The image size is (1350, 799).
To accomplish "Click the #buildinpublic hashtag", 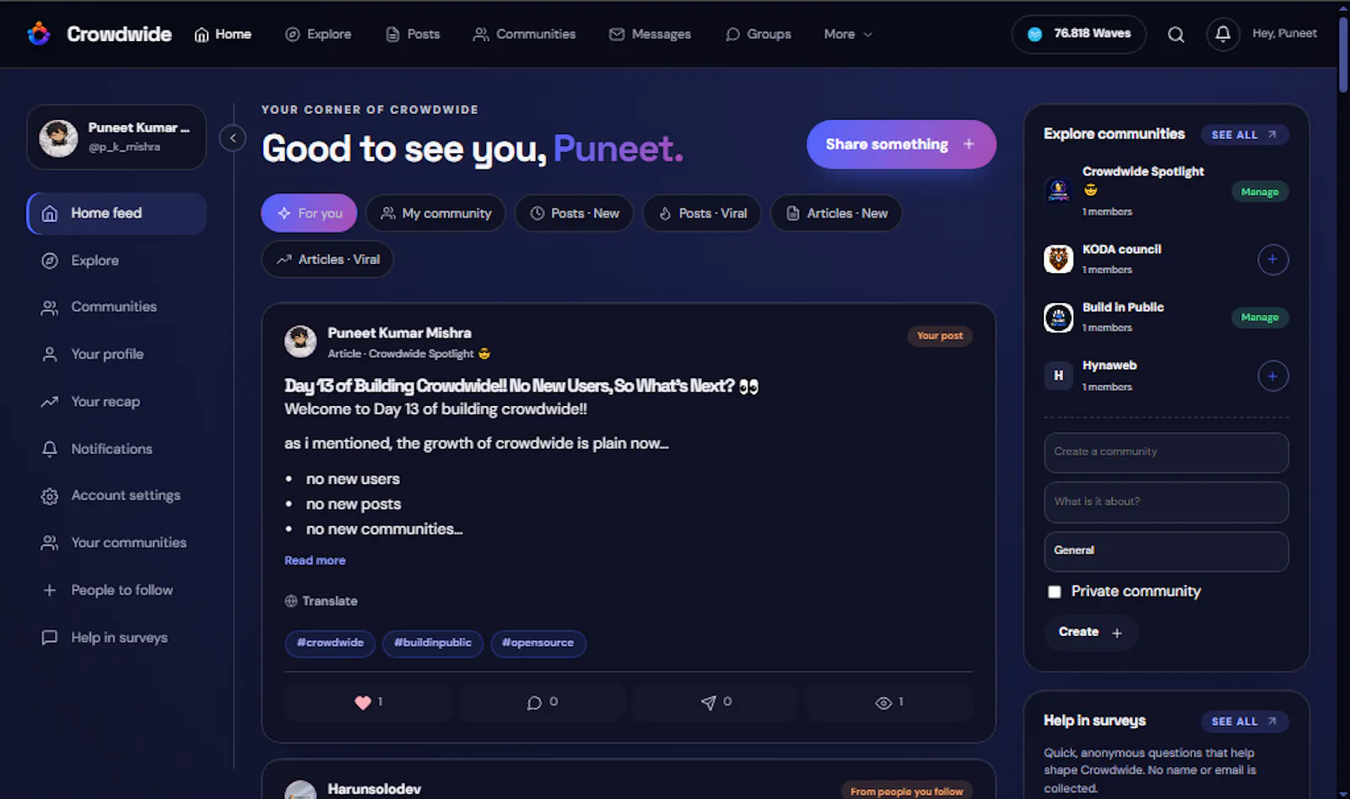I will (433, 643).
